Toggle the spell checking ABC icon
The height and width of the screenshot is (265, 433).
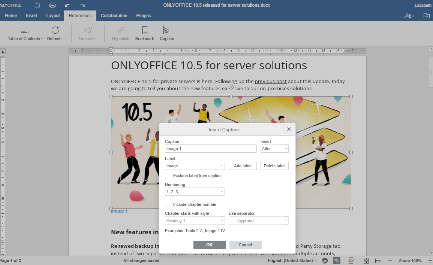point(337,261)
